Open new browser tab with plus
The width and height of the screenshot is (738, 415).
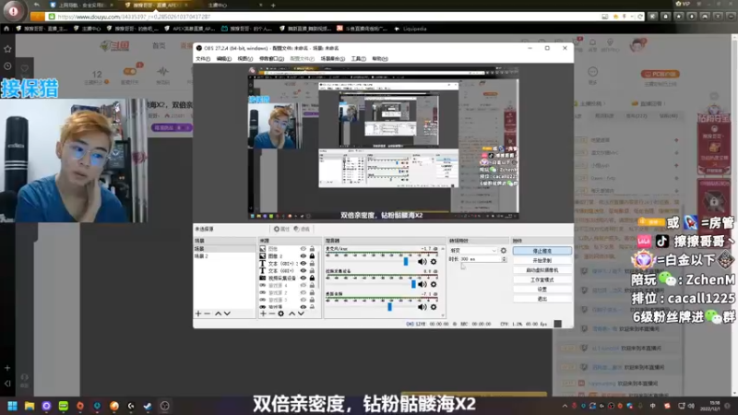273,6
